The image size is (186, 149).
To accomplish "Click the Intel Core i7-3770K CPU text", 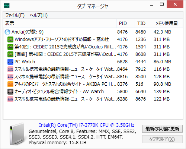I will click(87, 125).
